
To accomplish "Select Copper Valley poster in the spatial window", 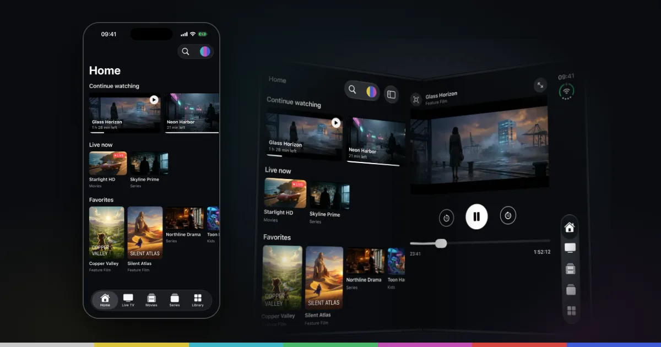I will click(283, 277).
